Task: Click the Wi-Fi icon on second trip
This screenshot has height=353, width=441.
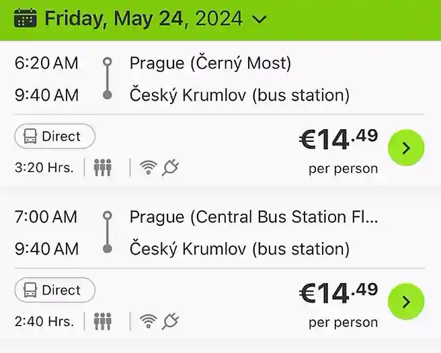Action: (x=148, y=321)
